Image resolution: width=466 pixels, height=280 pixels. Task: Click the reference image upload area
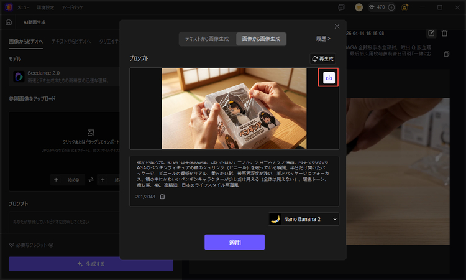[64, 151]
